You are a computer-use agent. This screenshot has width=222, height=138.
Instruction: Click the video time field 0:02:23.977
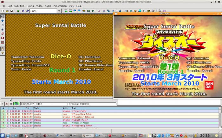coord(44,104)
